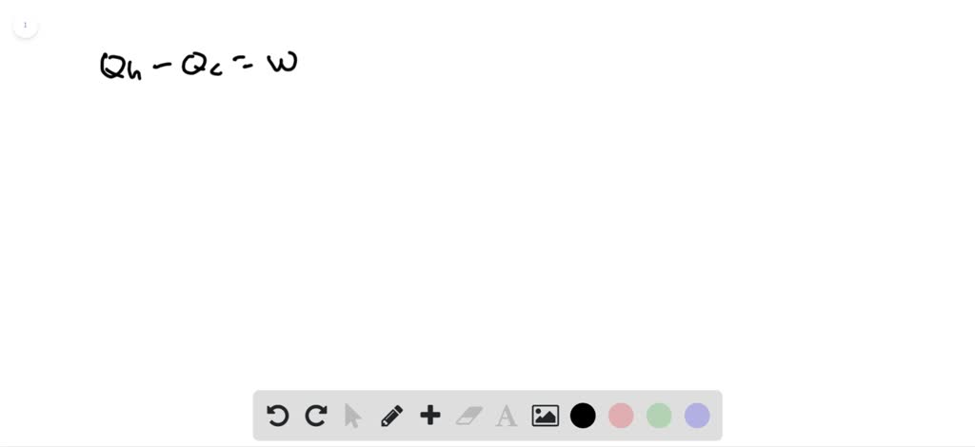The width and height of the screenshot is (975, 447).
Task: Click the subscript c in Qc
Action: click(x=216, y=70)
